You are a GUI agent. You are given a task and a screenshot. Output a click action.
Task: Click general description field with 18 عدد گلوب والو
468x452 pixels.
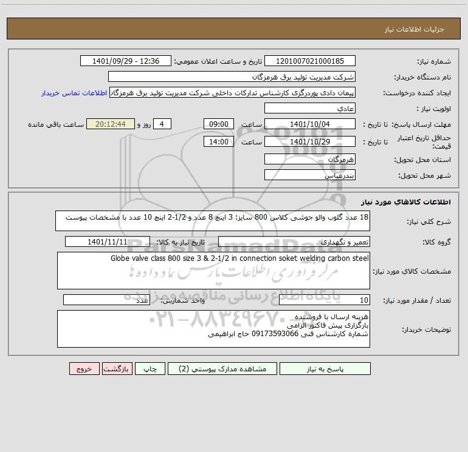point(213,221)
